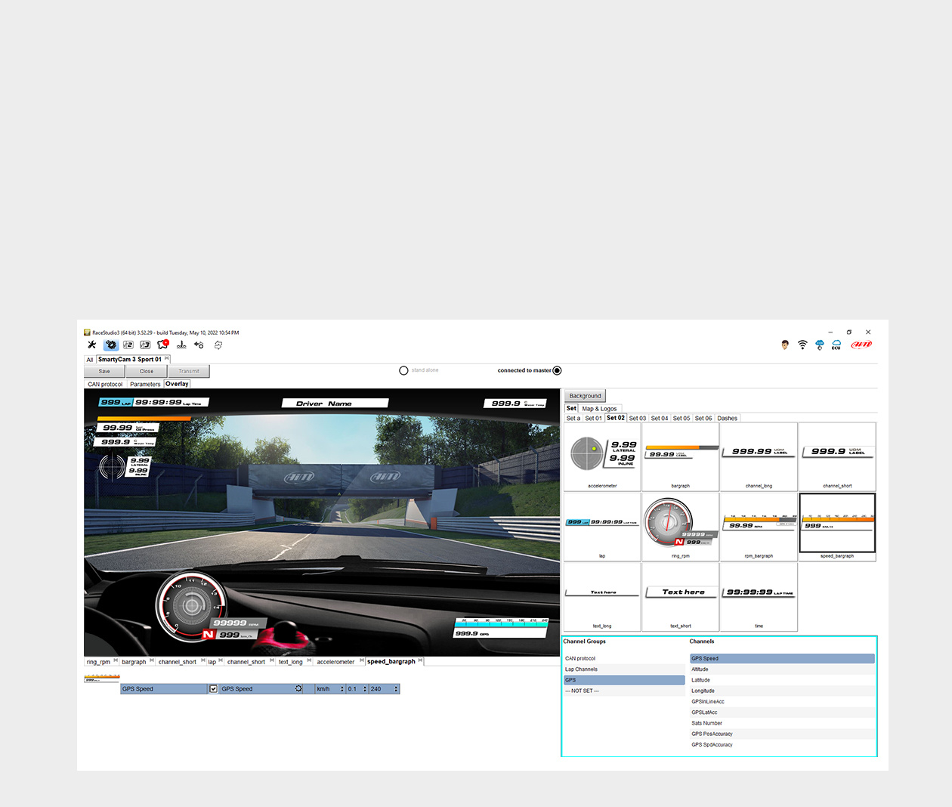The width and height of the screenshot is (952, 807).
Task: Select connected to master radio button
Action: (557, 370)
